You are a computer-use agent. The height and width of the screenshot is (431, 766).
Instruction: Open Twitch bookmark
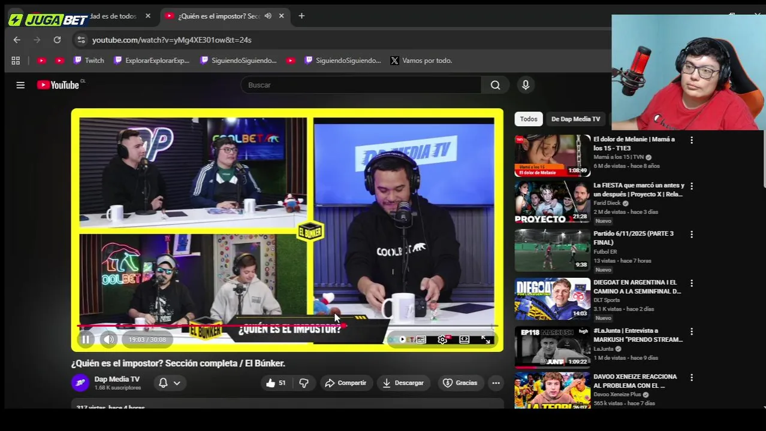[x=89, y=60]
